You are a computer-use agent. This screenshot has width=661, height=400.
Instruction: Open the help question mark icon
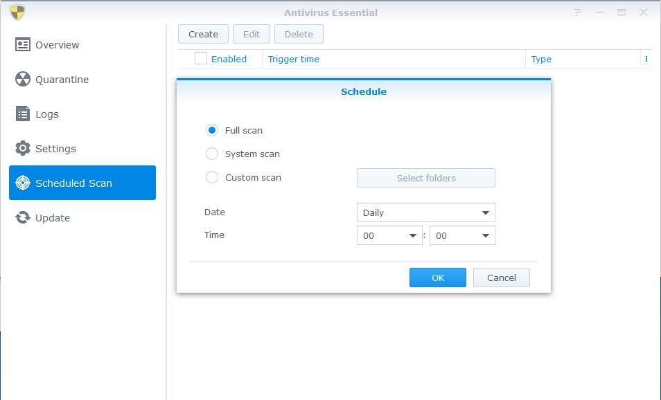[578, 12]
